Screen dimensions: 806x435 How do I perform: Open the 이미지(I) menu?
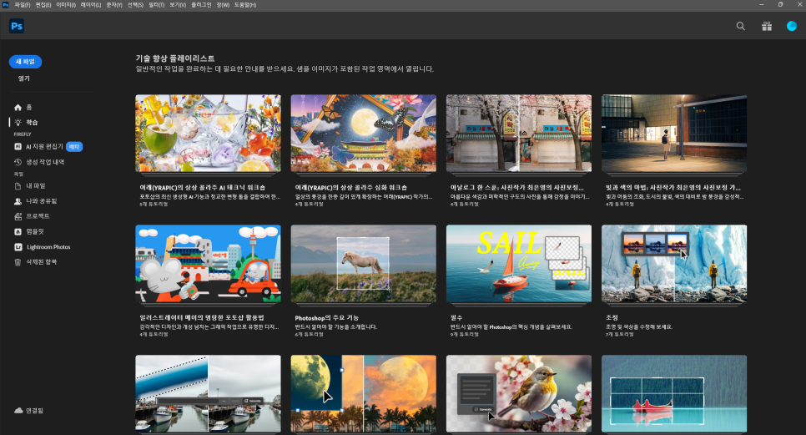point(66,5)
